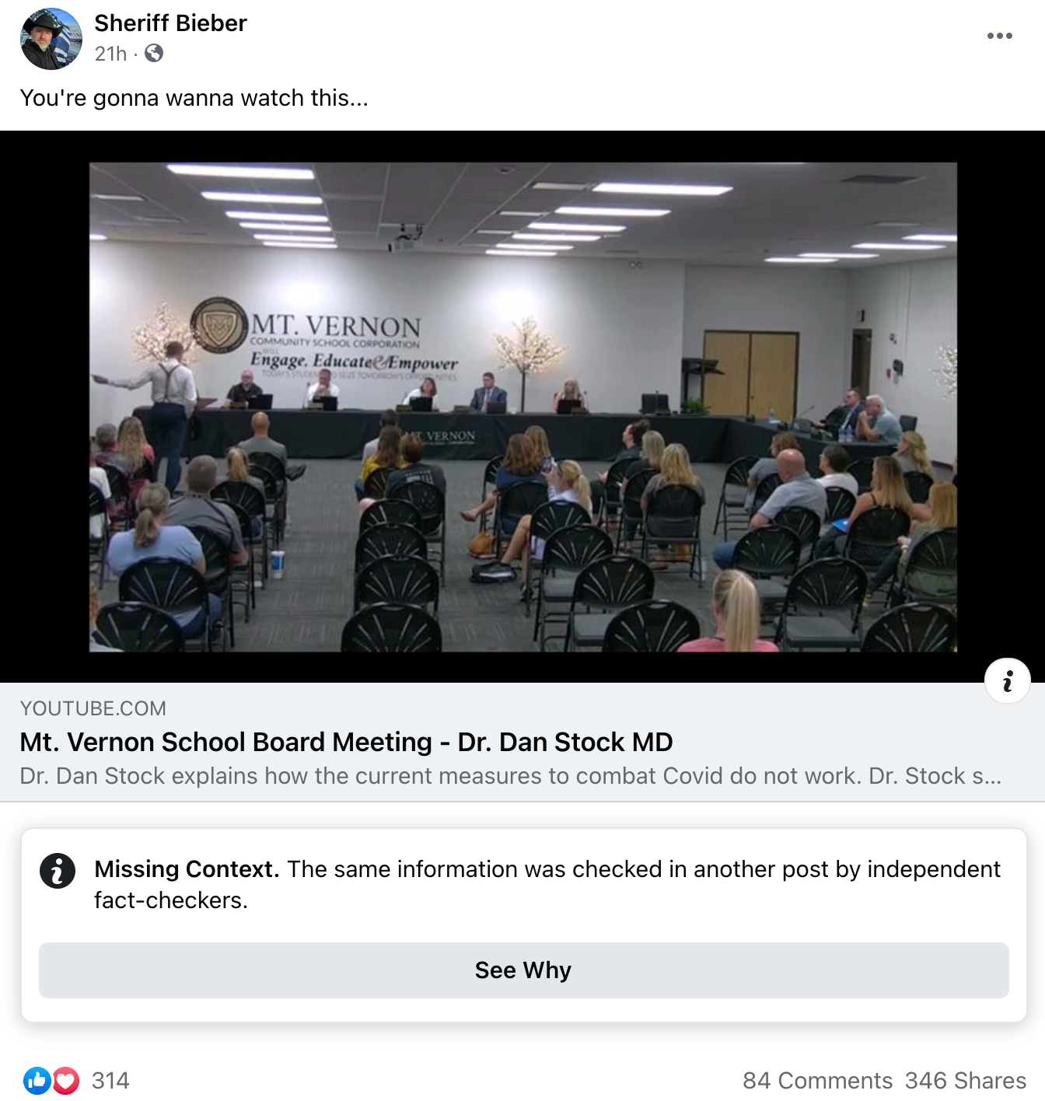Click the red heart reaction icon
Image resolution: width=1045 pixels, height=1101 pixels.
[65, 1080]
